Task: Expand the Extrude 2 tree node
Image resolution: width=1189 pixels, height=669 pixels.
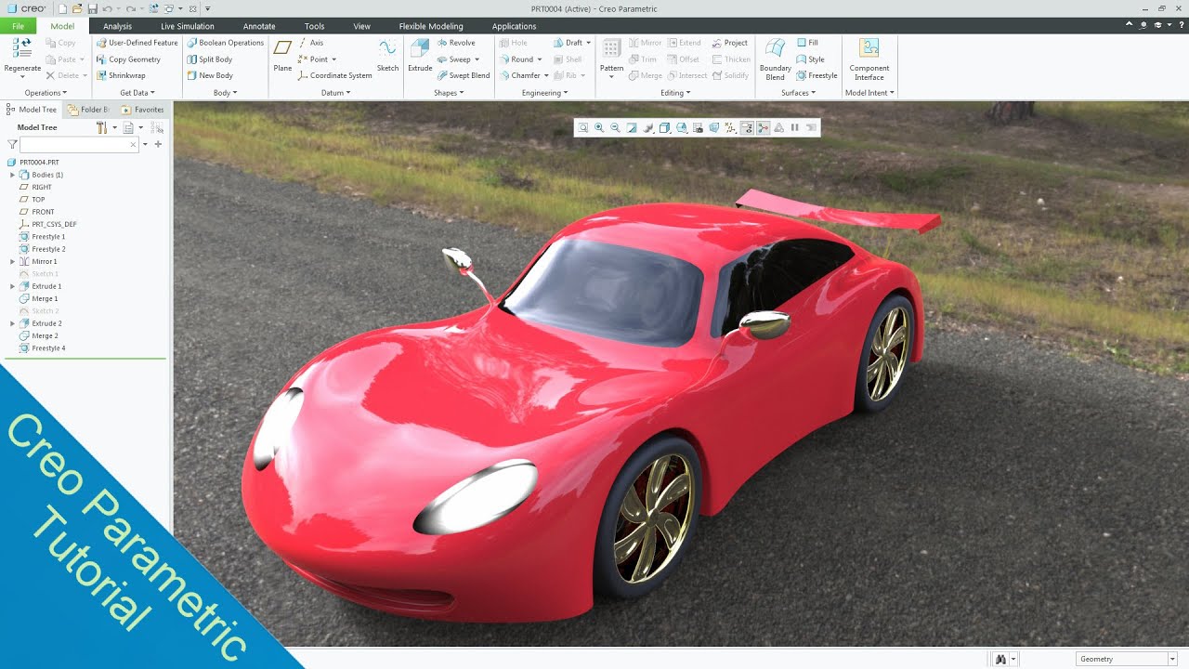Action: (12, 323)
